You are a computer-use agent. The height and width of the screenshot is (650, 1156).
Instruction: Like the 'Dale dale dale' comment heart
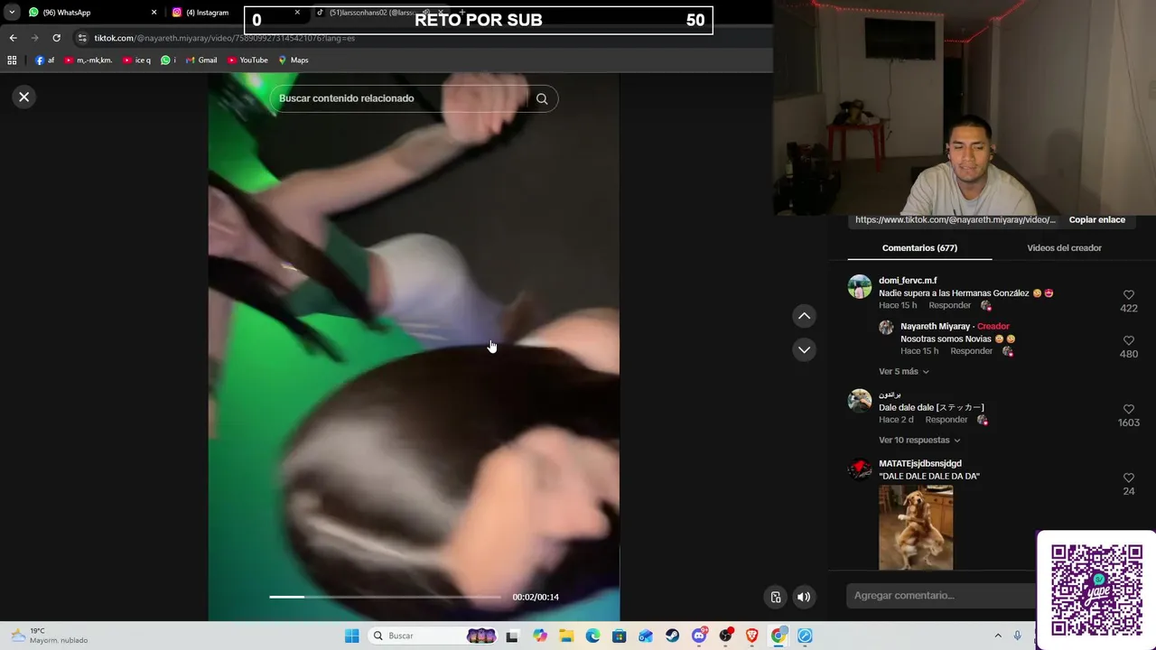(x=1129, y=410)
